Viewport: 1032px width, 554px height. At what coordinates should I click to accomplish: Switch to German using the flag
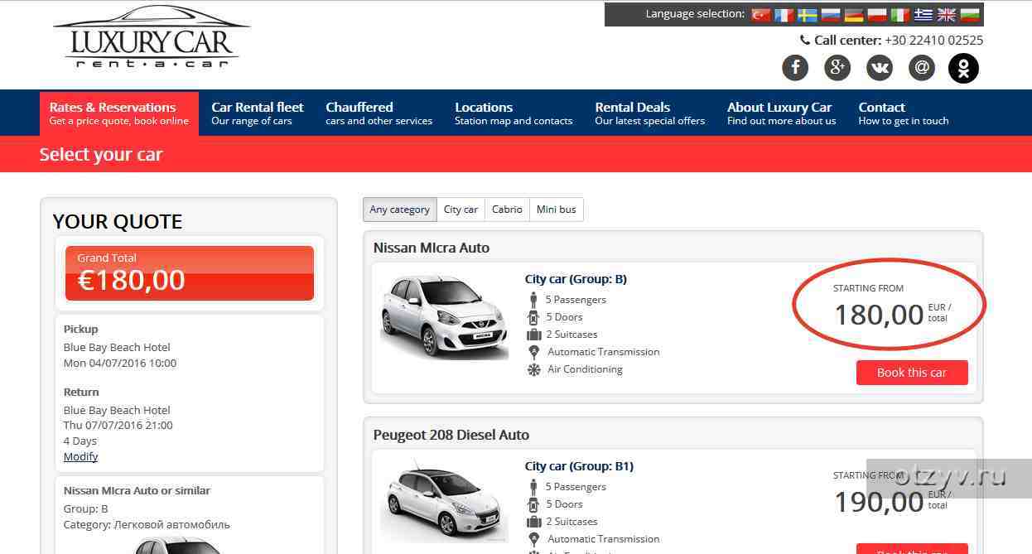pos(854,15)
